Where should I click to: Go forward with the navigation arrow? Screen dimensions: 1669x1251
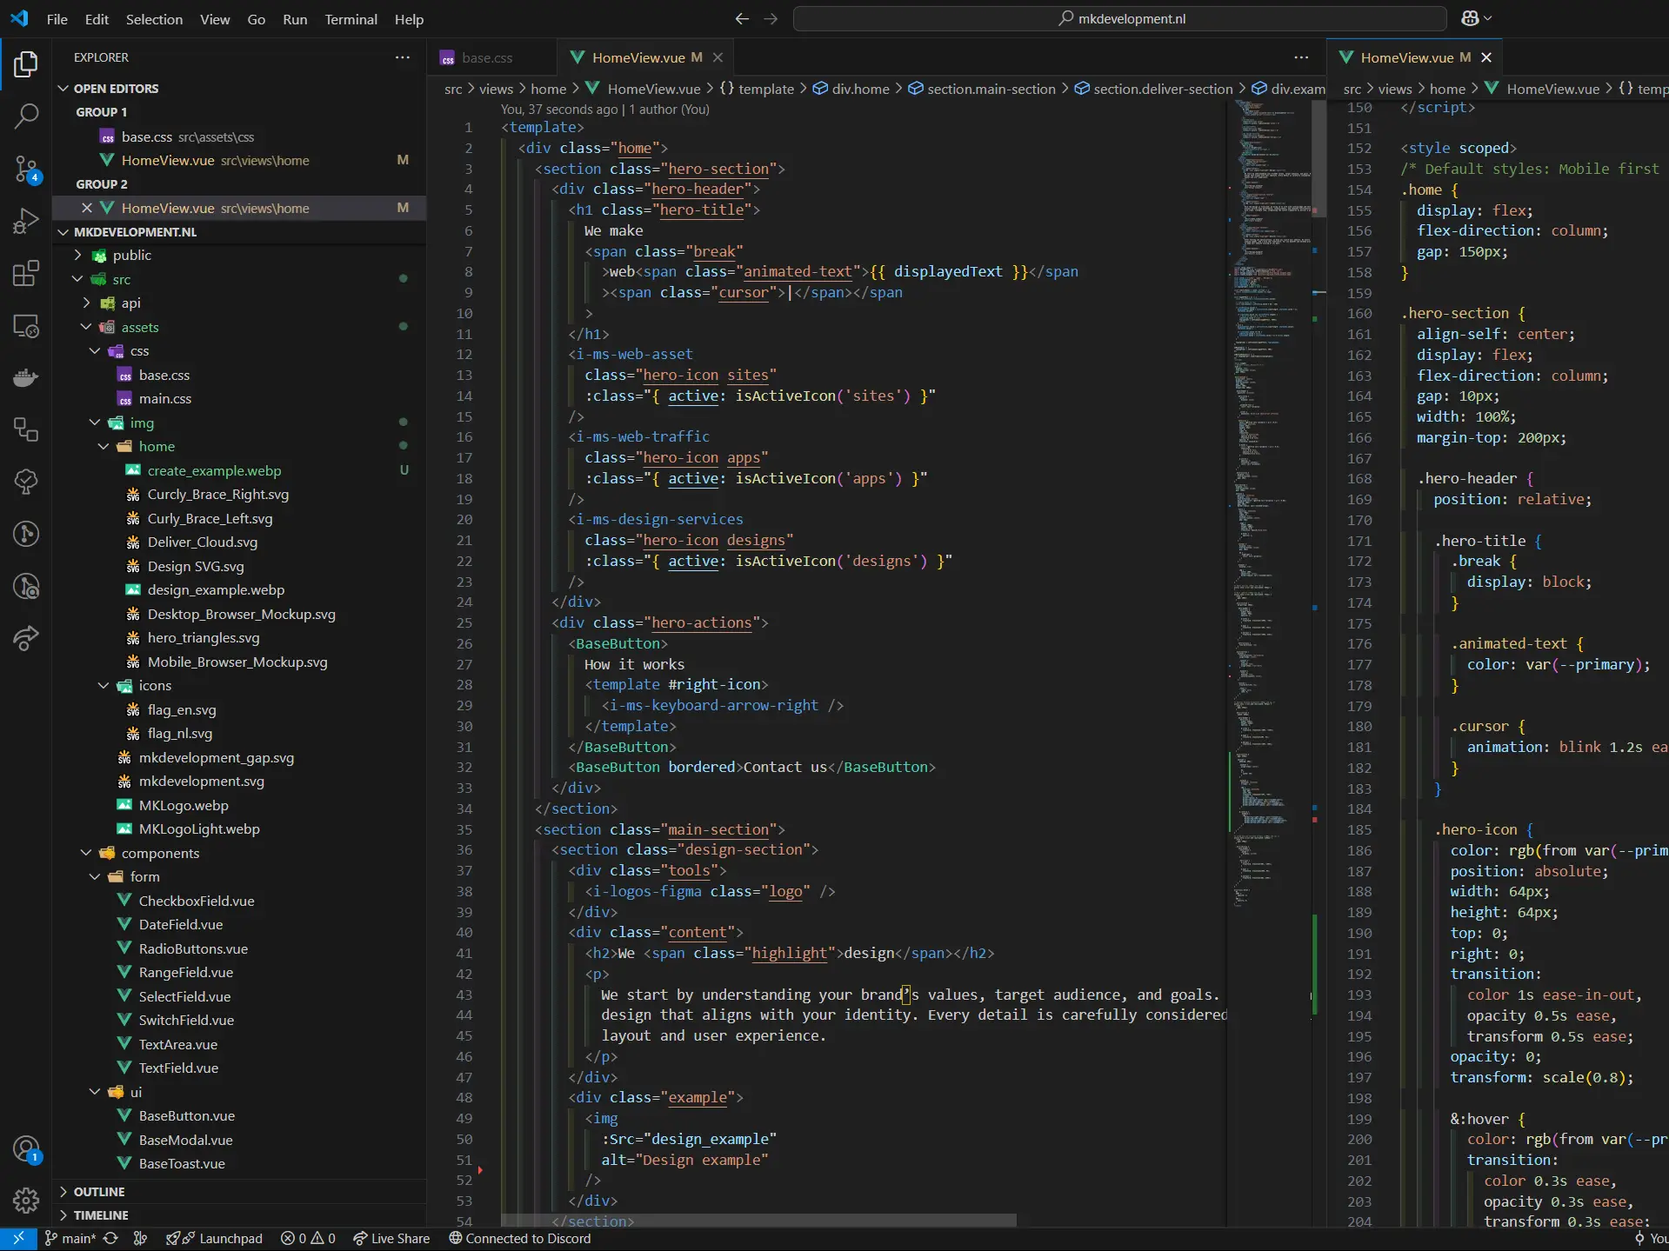coord(771,18)
